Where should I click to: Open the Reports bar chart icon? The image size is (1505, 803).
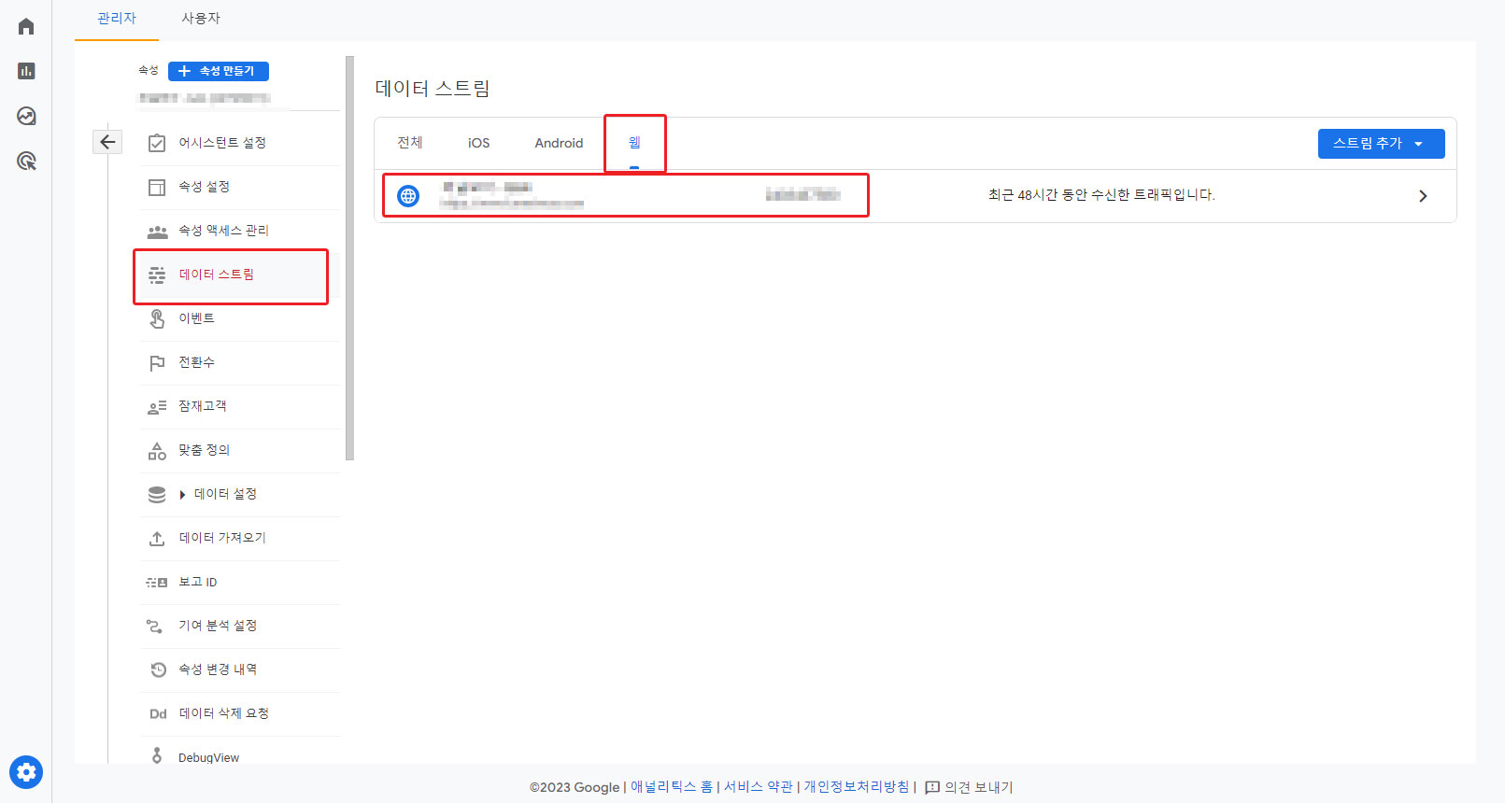(x=26, y=71)
